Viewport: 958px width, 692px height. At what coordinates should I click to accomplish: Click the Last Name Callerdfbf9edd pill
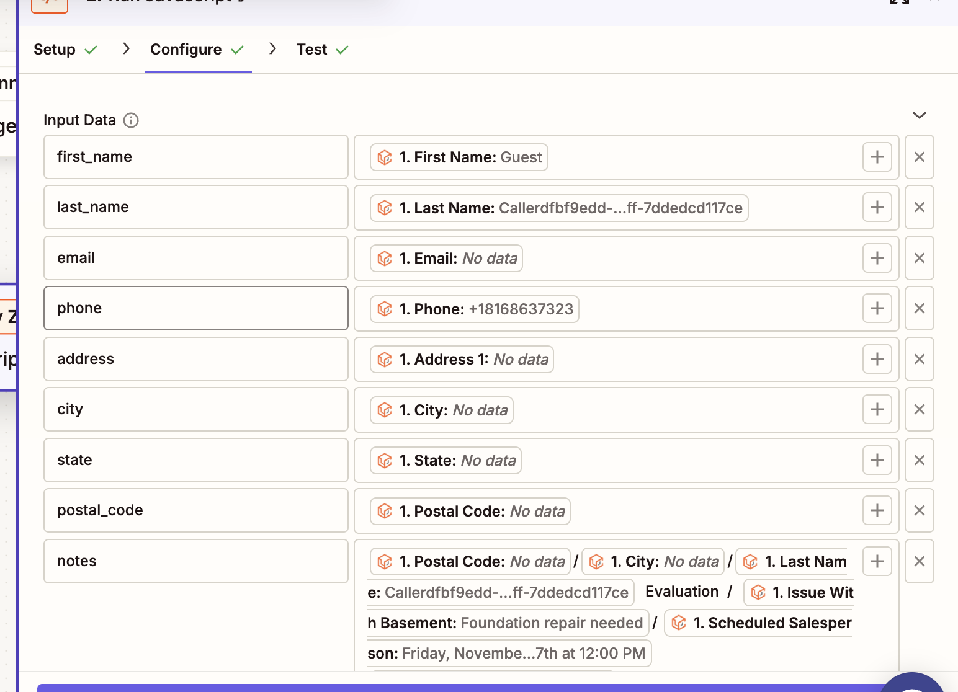(x=558, y=208)
